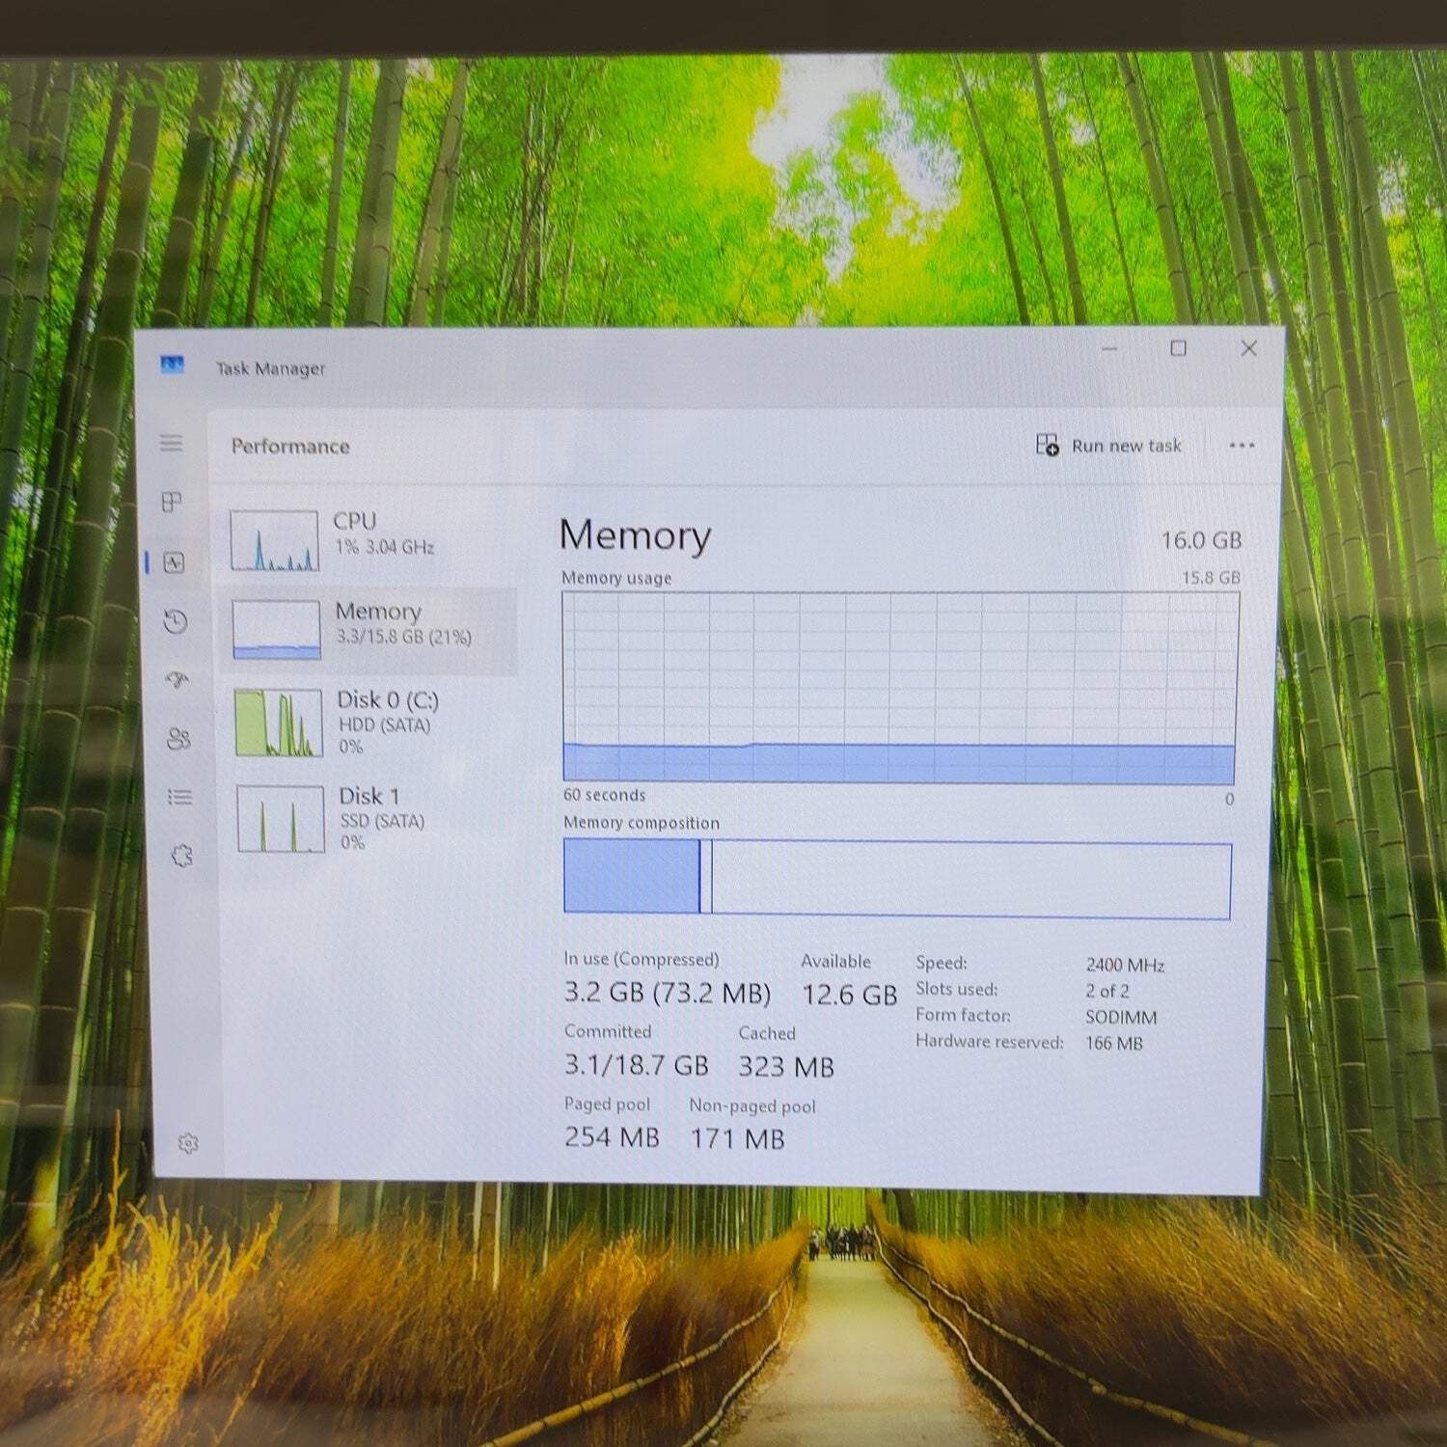
Task: Open the Startup apps page icon
Action: (177, 680)
